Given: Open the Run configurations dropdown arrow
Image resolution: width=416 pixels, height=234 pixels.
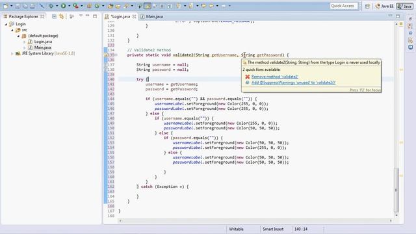Looking at the screenshot, I should pos(70,6).
